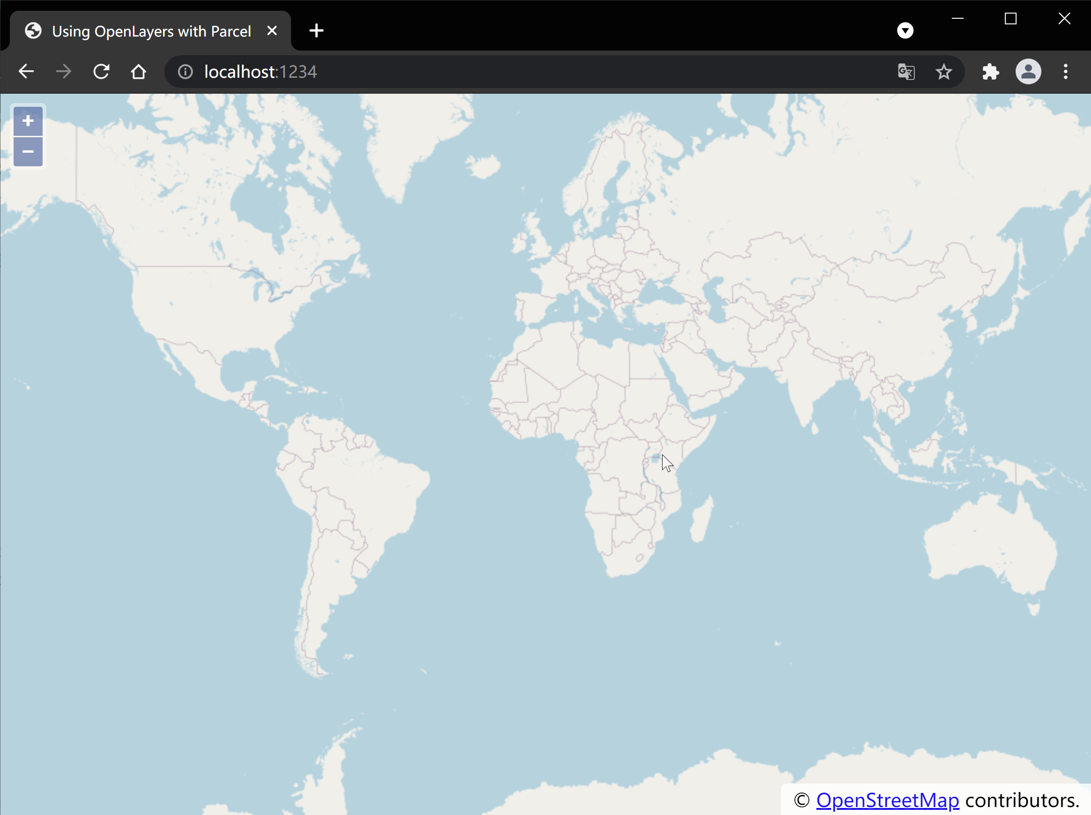The width and height of the screenshot is (1091, 815).
Task: Open a new browser tab
Action: click(316, 30)
